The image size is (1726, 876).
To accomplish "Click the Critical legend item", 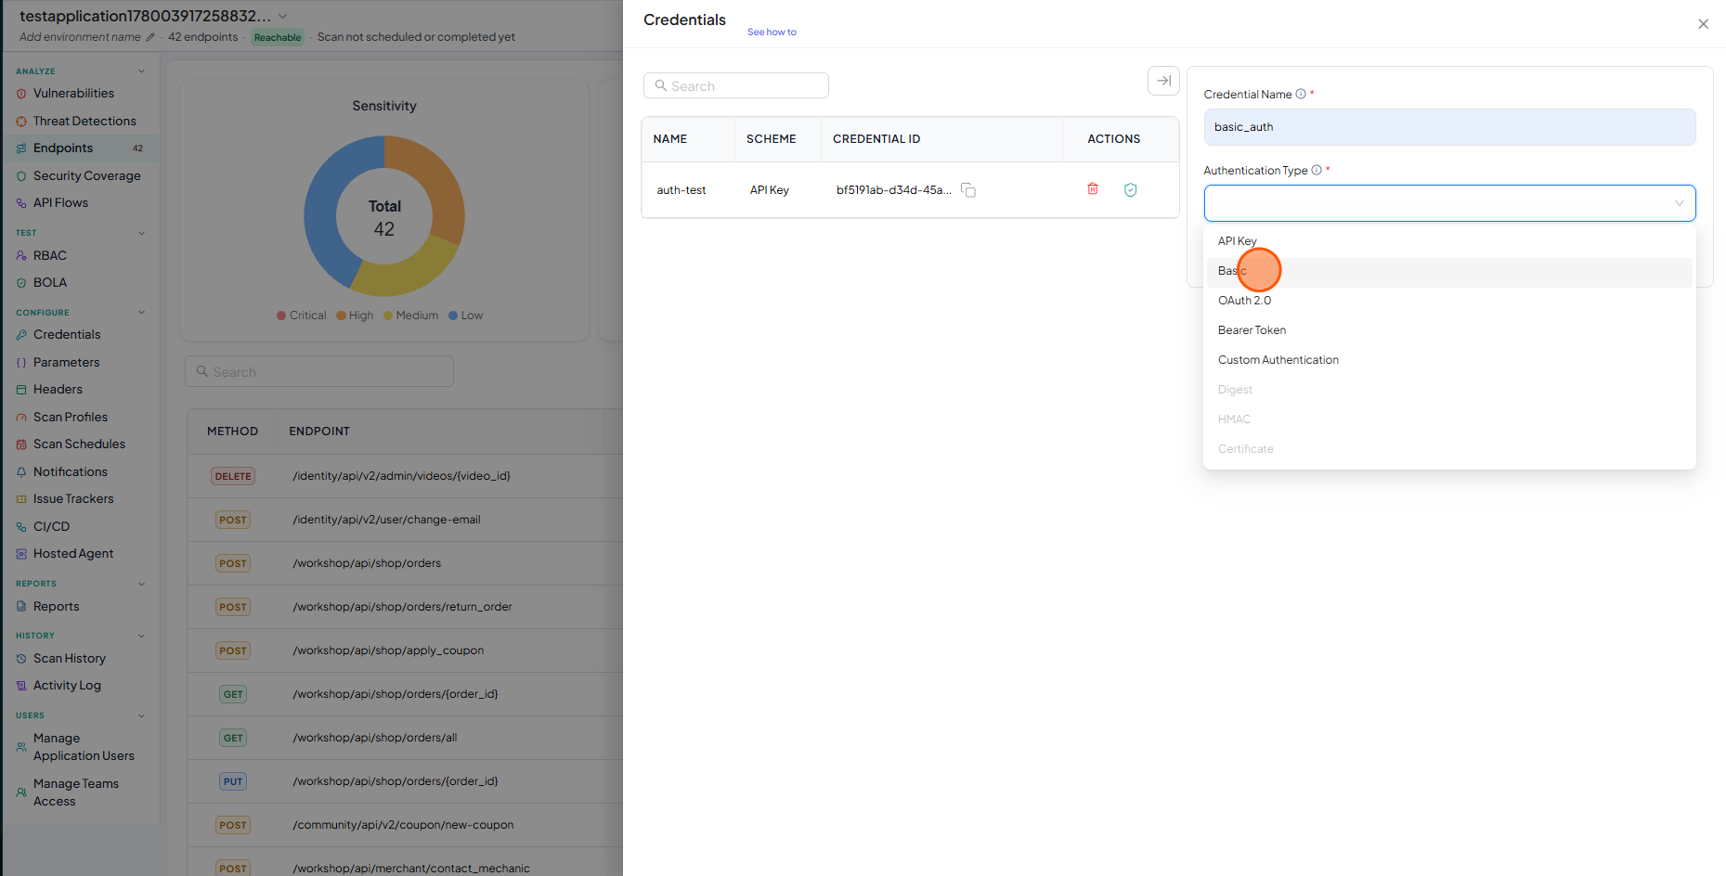I will tap(302, 316).
